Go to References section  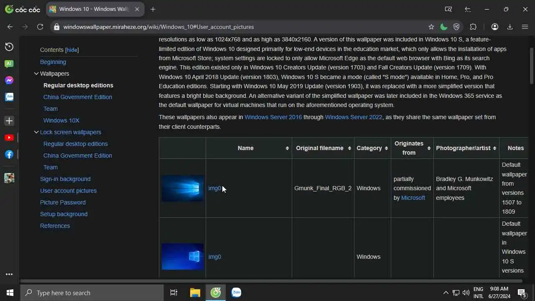coord(55,226)
